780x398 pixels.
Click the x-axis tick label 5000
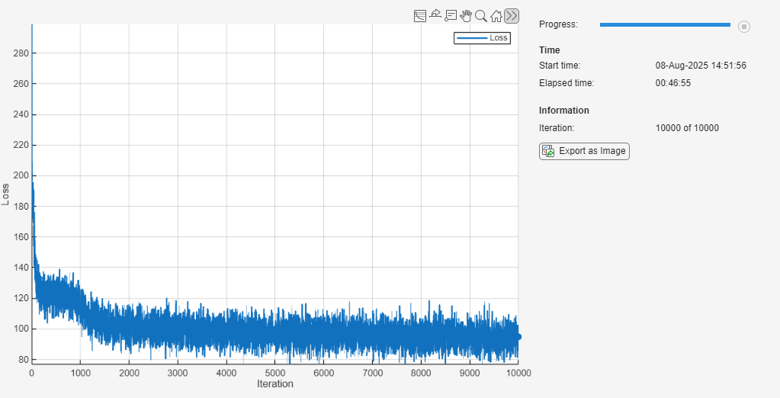(275, 373)
